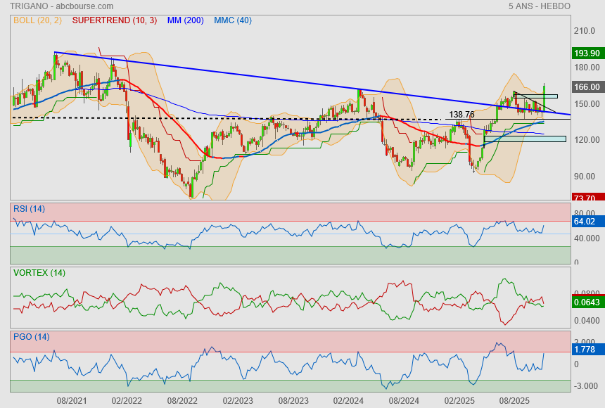
Task: Click the 138.76 support level label
Action: point(461,114)
